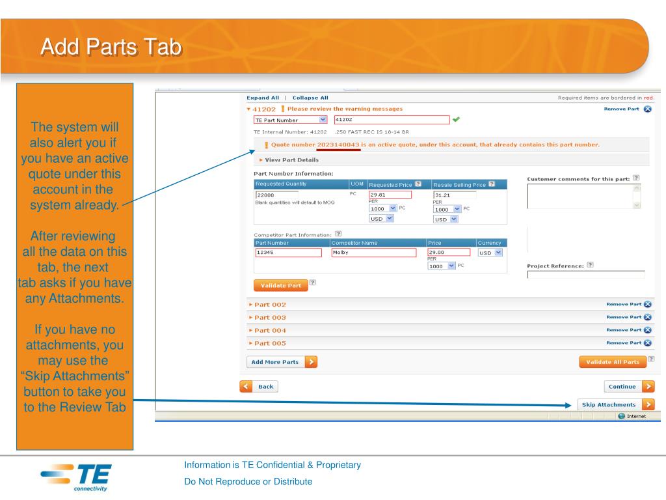This screenshot has width=666, height=500.
Task: Click the Requested Price help icon
Action: 418,184
